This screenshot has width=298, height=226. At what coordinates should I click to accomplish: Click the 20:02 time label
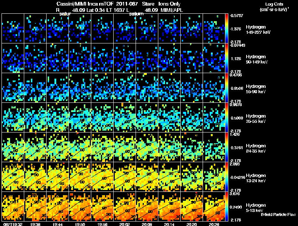coord(124,224)
